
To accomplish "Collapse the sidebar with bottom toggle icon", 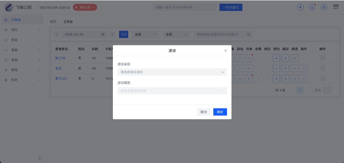I will pyautogui.click(x=40, y=158).
